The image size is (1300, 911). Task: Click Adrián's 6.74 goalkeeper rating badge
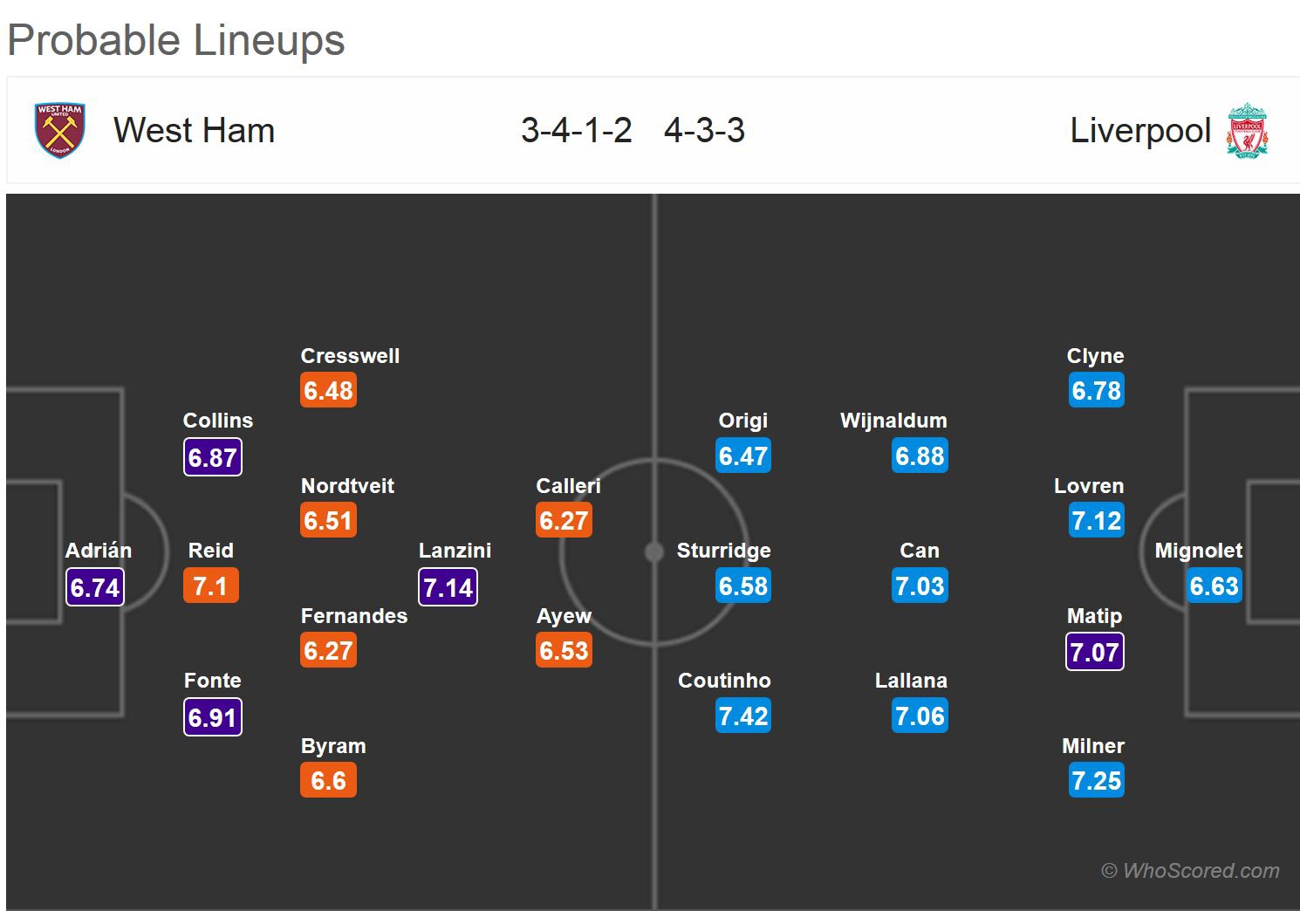pyautogui.click(x=95, y=587)
